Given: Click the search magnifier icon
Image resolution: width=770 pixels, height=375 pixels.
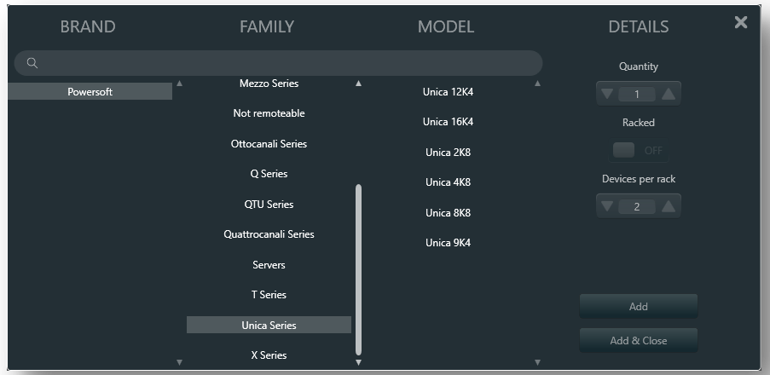Looking at the screenshot, I should click(x=32, y=63).
